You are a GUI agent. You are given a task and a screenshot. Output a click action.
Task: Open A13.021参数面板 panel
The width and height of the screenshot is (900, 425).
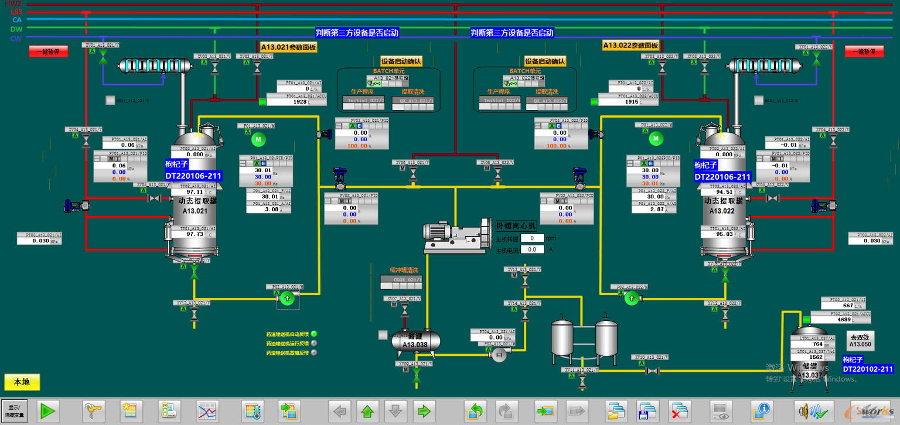289,47
